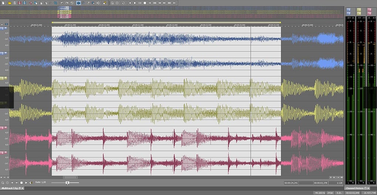
Task: Click the highlighted region in overview strip
Action: point(64,12)
